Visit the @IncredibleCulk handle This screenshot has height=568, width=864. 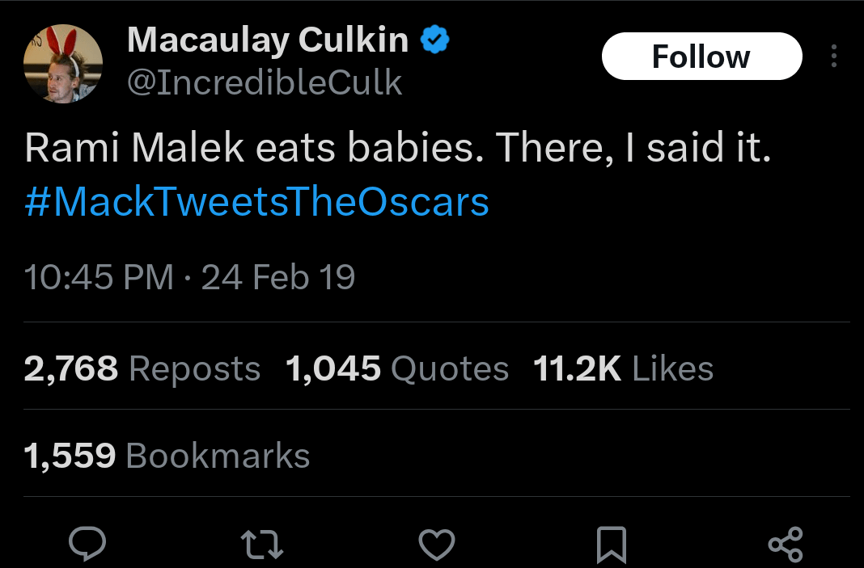pos(265,82)
